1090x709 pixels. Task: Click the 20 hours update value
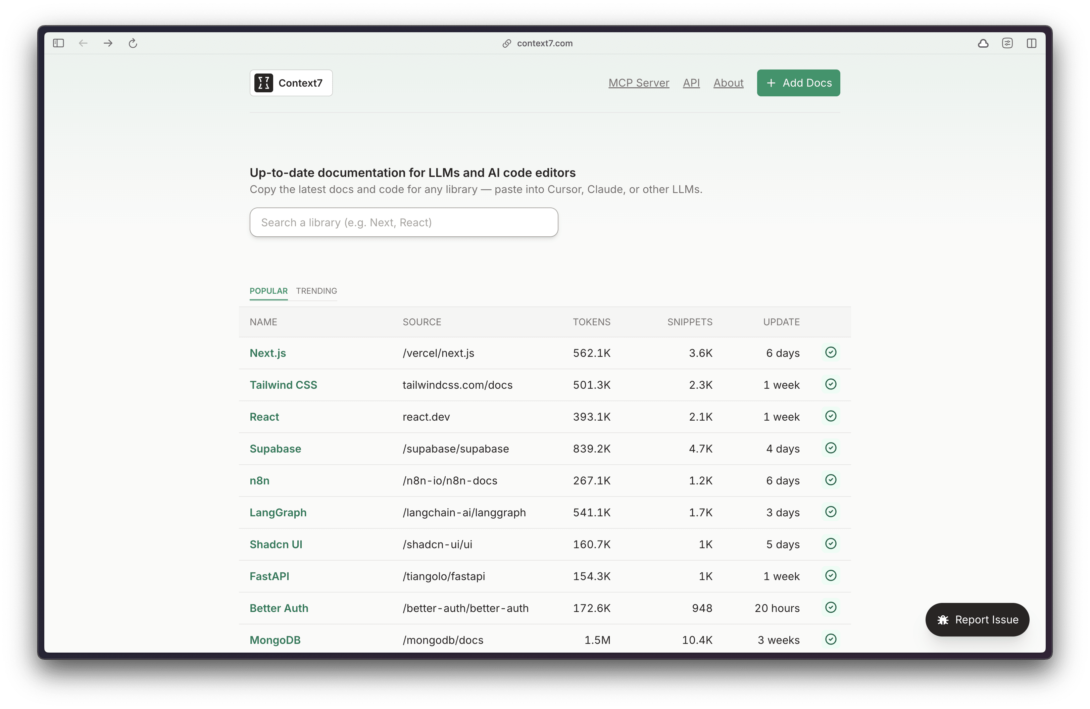(777, 608)
